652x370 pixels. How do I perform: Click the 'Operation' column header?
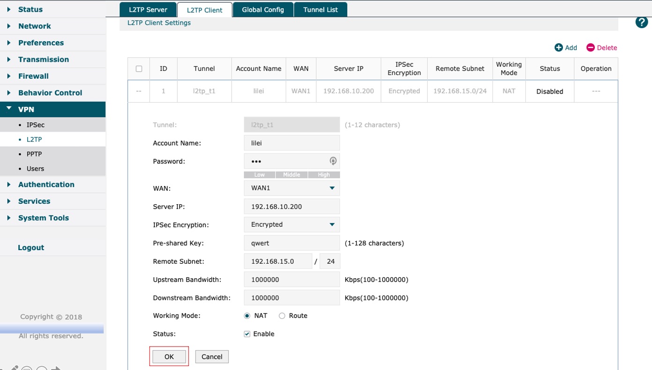596,69
